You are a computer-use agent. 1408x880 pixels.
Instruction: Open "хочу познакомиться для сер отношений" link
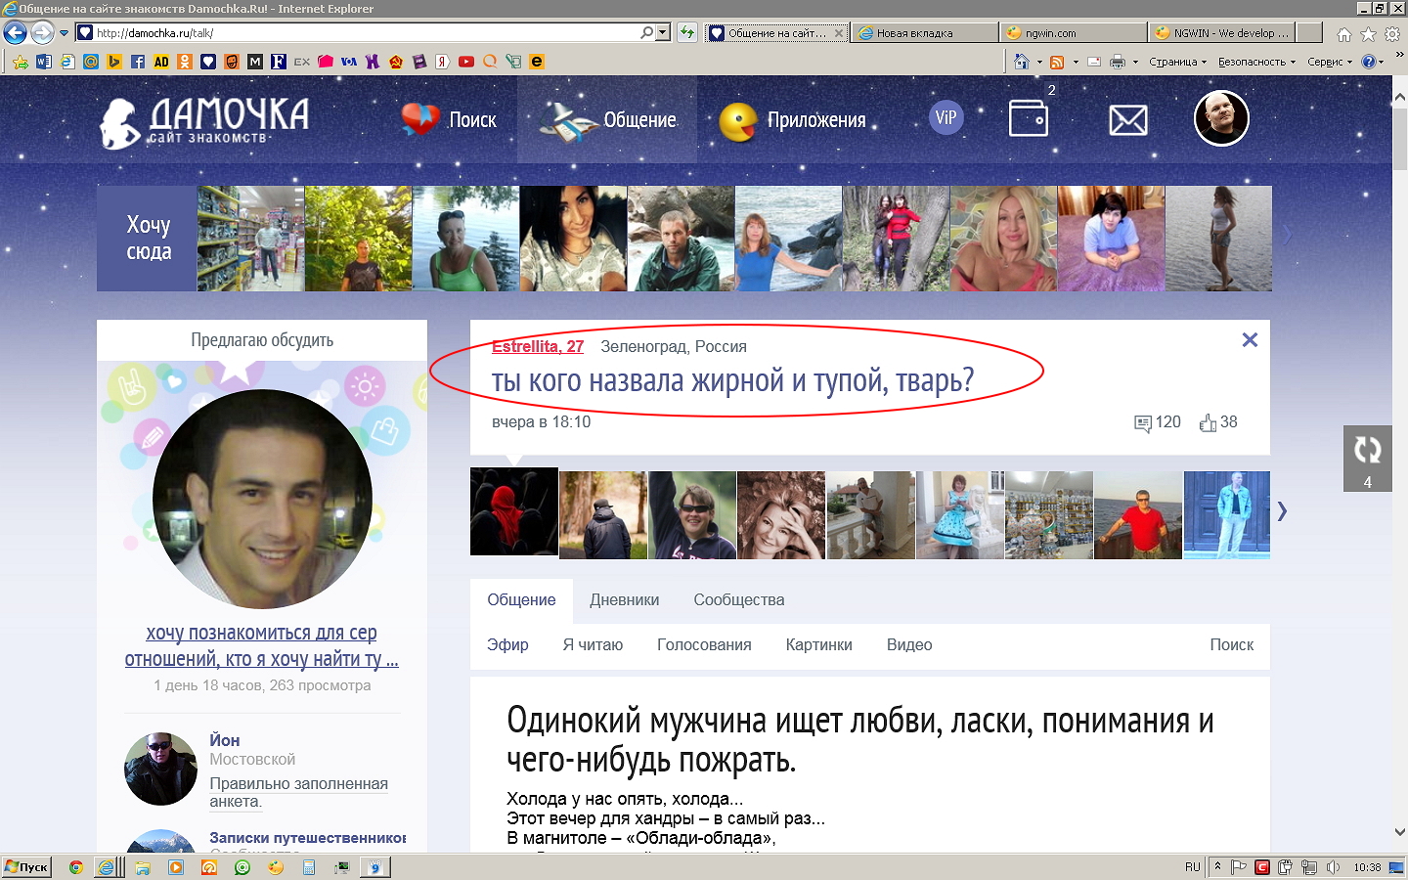coord(262,646)
